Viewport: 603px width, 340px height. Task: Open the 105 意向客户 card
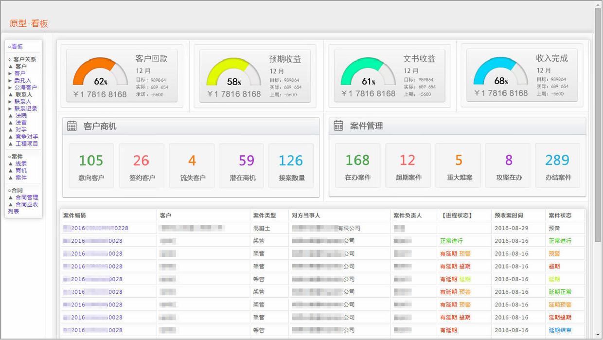click(91, 166)
